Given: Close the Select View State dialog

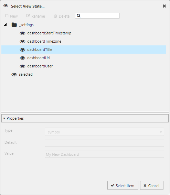Looking at the screenshot, I should click(x=164, y=6).
